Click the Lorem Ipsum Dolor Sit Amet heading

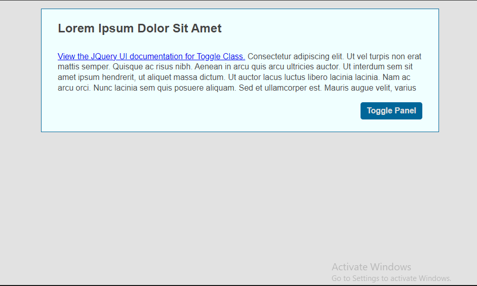140,28
